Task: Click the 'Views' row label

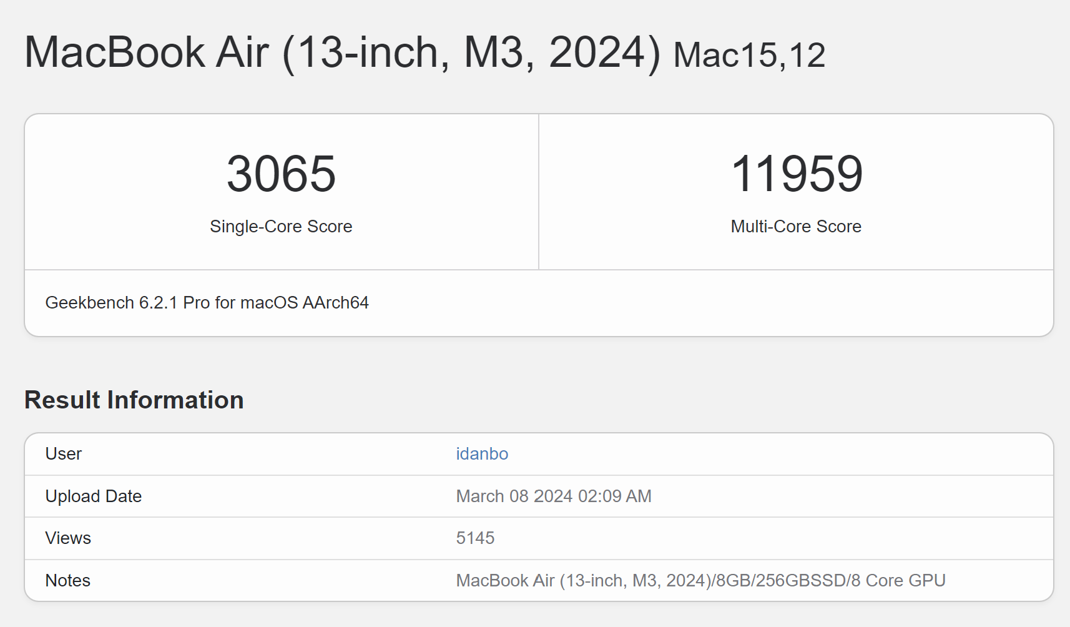Action: pos(68,538)
